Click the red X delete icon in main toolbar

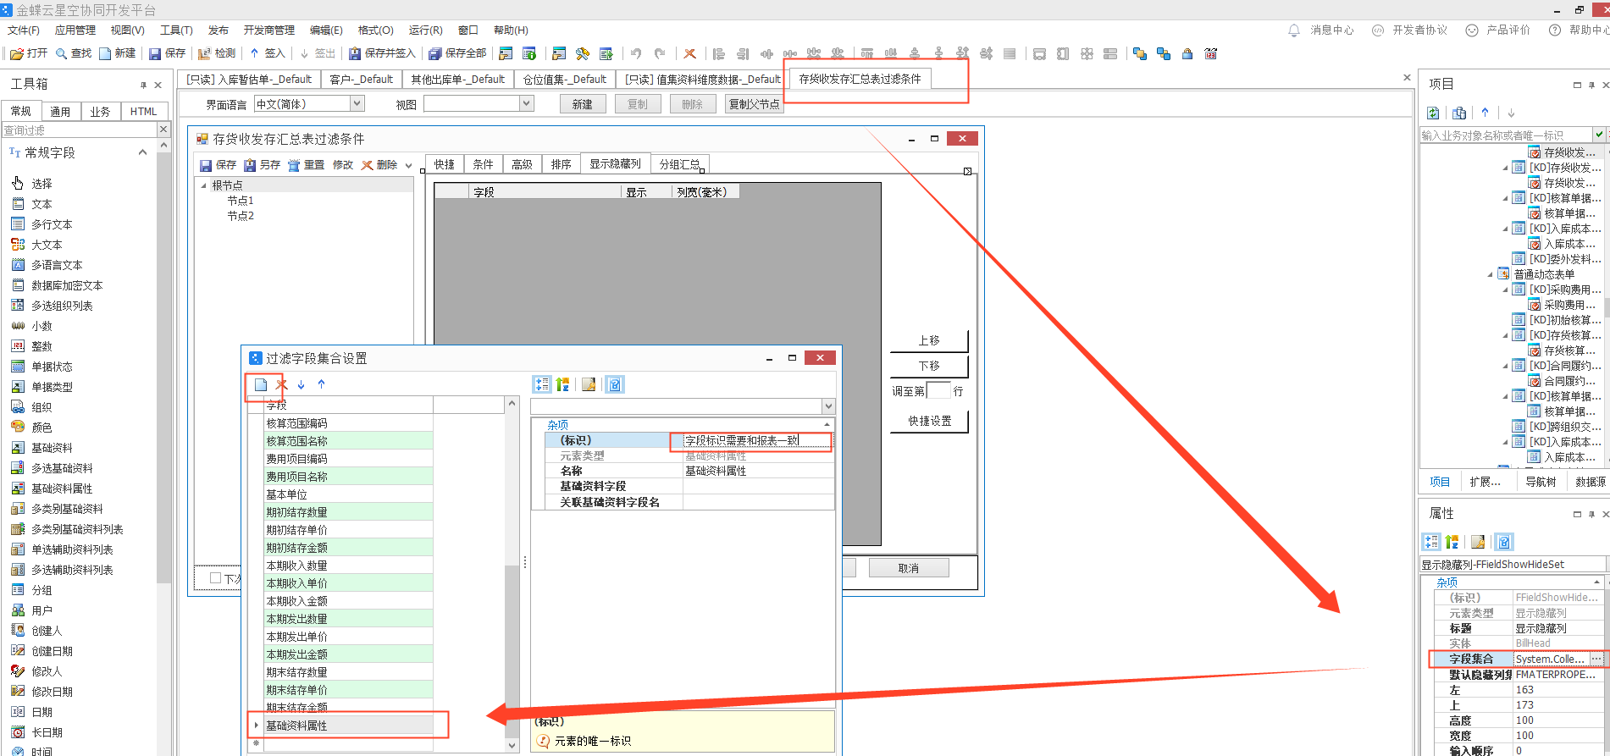click(690, 53)
